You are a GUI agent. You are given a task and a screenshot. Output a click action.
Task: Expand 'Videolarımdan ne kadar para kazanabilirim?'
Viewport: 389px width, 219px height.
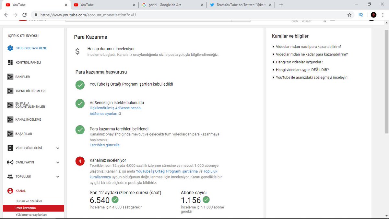pyautogui.click(x=310, y=55)
